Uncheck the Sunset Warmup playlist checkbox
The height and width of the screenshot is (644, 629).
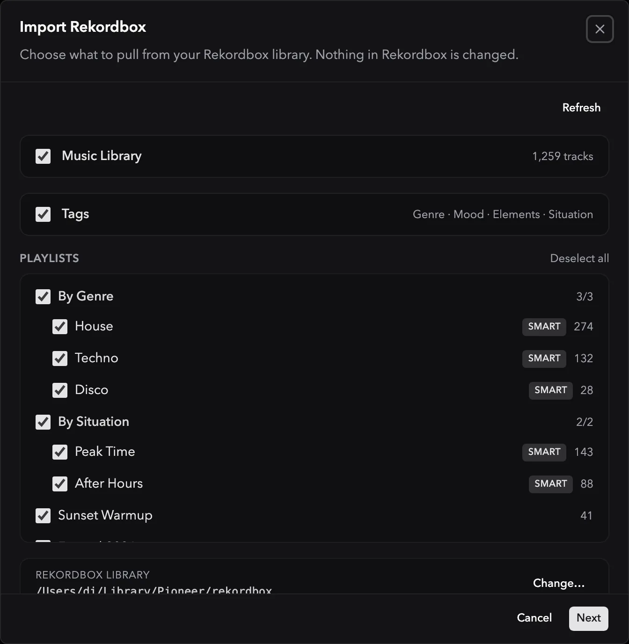coord(43,516)
